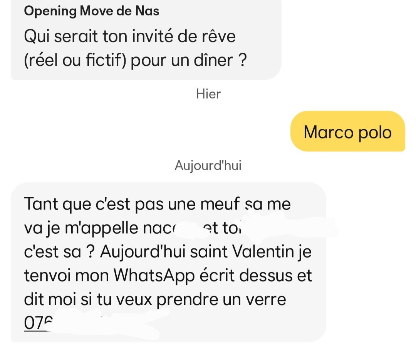
Task: Click the "Opening Move de Nas" heading
Action: (x=92, y=11)
